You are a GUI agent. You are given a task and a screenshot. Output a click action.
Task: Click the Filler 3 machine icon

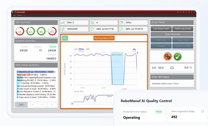click(x=63, y=22)
